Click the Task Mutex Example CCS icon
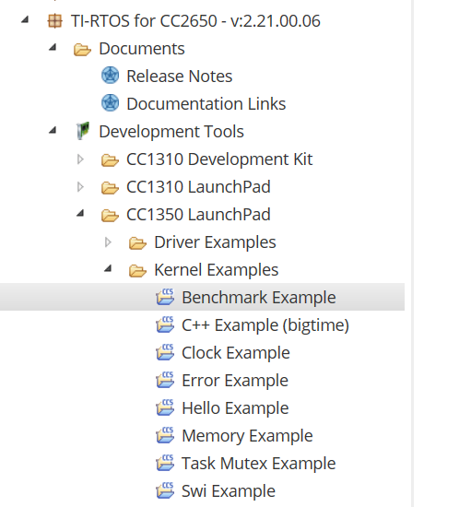 click(x=165, y=463)
